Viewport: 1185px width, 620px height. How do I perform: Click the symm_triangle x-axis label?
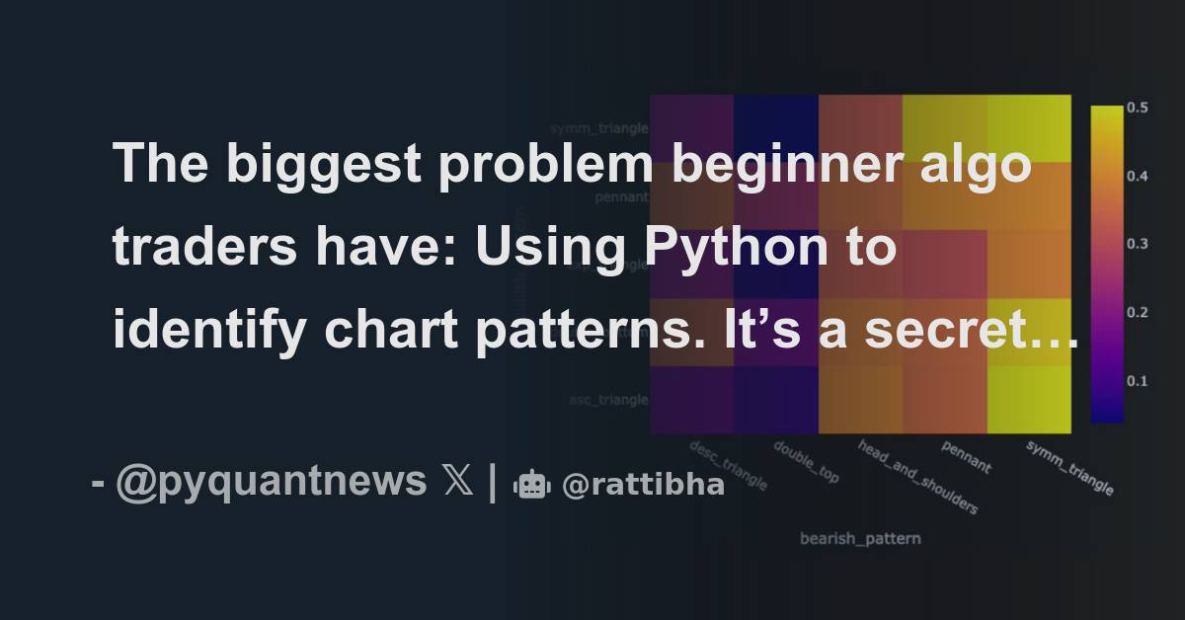(x=1069, y=467)
